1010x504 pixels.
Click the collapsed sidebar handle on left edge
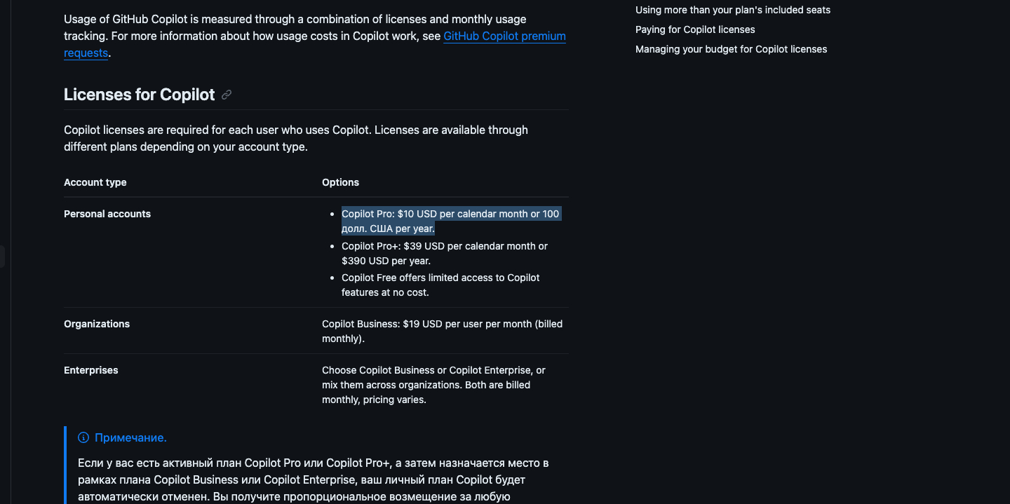pos(2,256)
